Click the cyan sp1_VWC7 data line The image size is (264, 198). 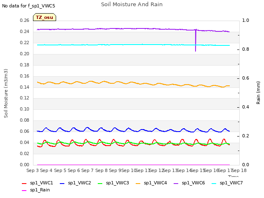tap(133, 45)
